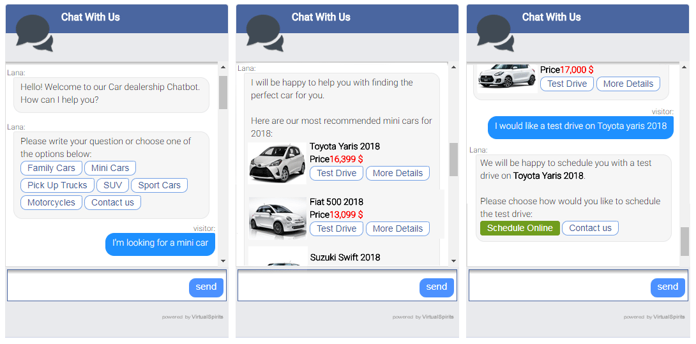Click the chat bubbles icon in the left chat
The image size is (696, 344).
[x=34, y=33]
